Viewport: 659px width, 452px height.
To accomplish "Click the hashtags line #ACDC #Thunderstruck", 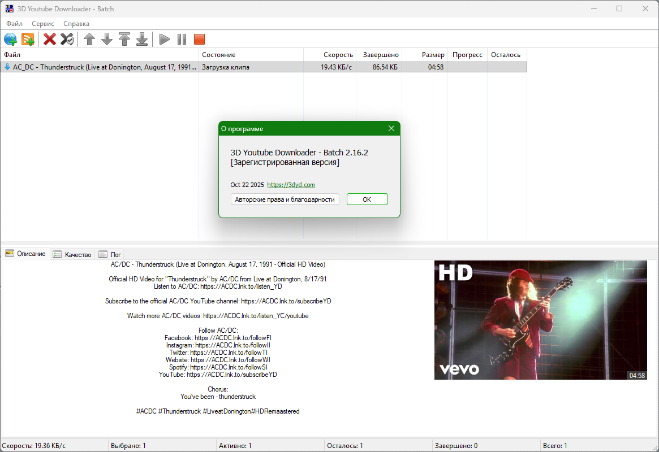I will [218, 411].
